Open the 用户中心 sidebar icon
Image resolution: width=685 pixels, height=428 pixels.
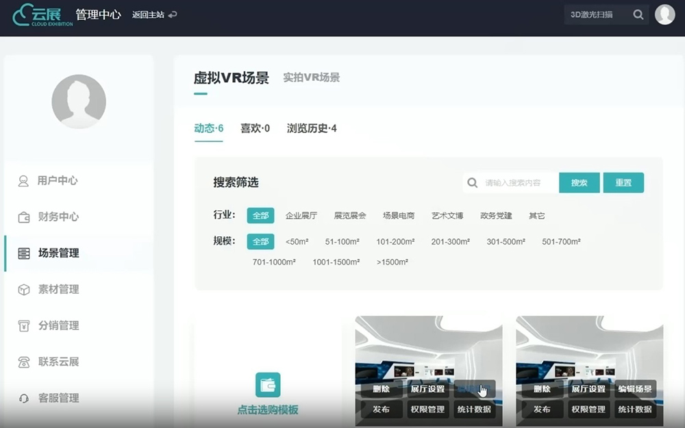tap(23, 181)
